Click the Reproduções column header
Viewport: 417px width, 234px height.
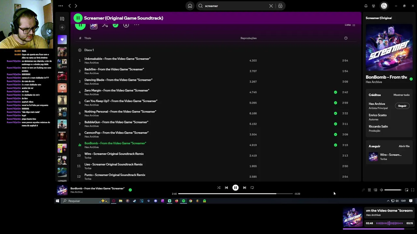click(248, 38)
